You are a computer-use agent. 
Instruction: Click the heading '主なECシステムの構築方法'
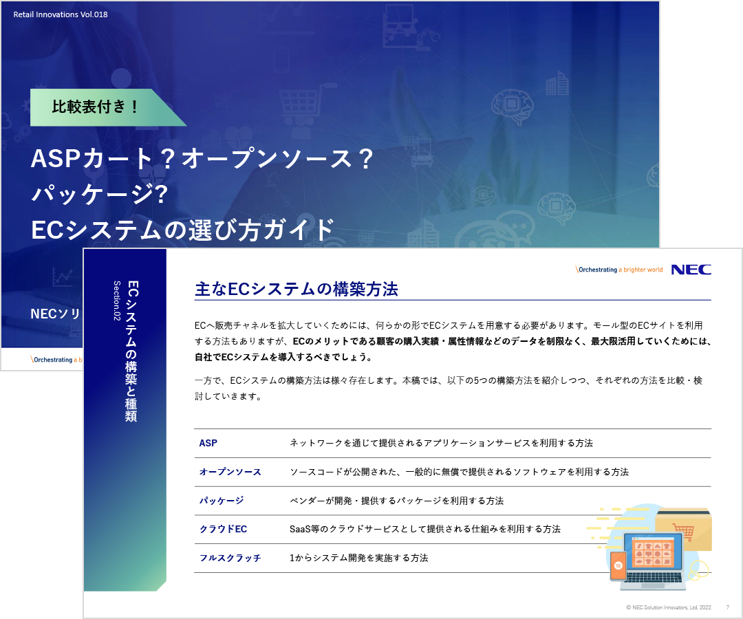point(296,289)
